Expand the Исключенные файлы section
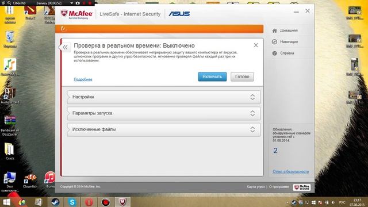The image size is (368, 207). point(163,129)
